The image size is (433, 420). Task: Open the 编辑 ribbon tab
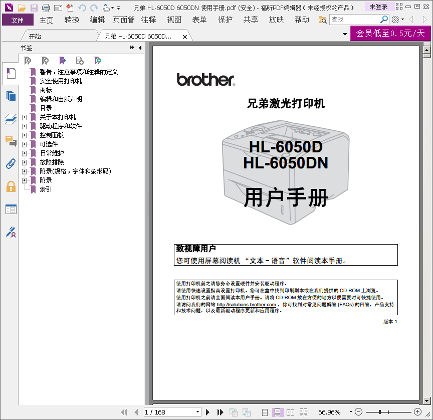click(x=97, y=20)
